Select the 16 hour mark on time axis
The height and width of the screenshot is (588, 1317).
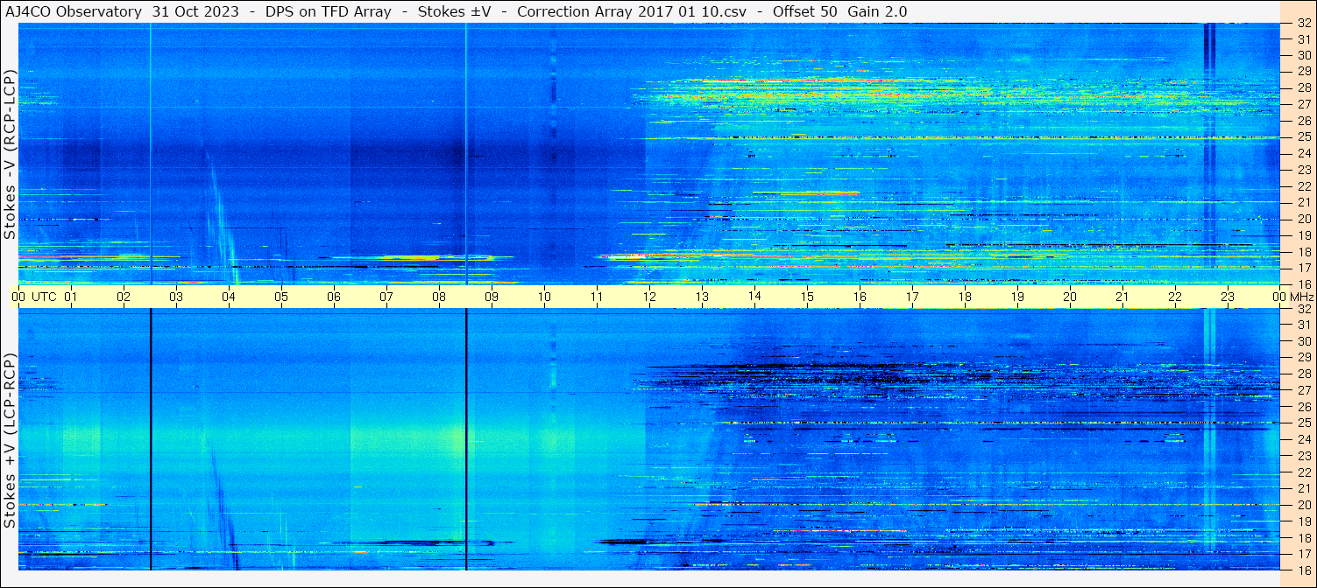(x=860, y=297)
